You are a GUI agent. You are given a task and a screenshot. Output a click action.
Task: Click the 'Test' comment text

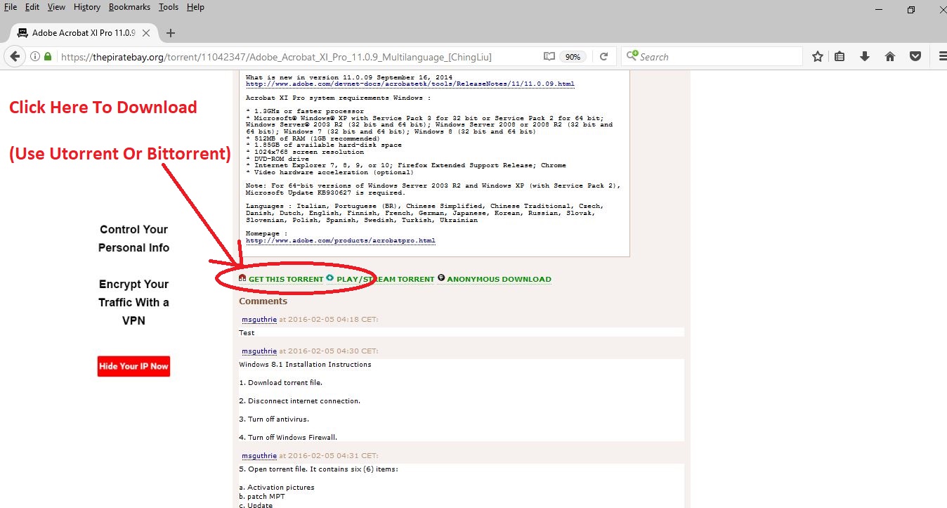click(x=247, y=332)
